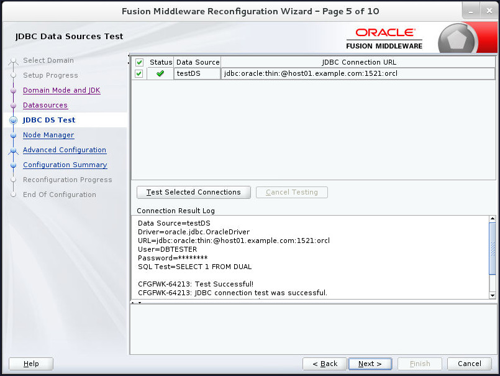Jump to Node Manager step

tap(48, 135)
